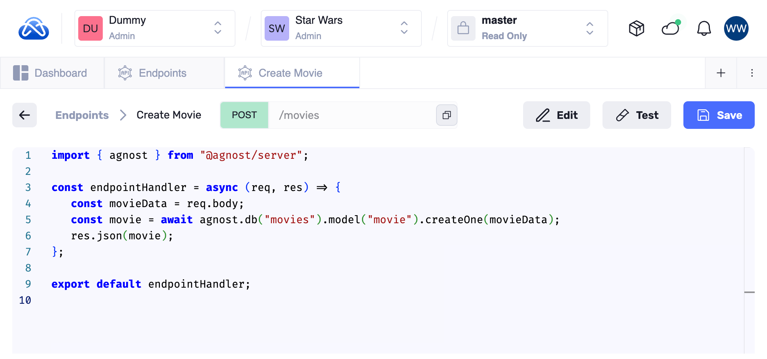Screen dimensions: 767x359
Task: Expand the Dummy organization selector
Action: pos(217,28)
